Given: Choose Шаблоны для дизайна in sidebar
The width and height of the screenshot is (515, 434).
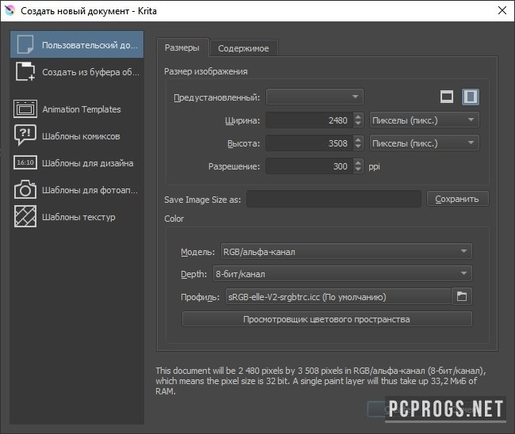Looking at the screenshot, I should [x=77, y=163].
